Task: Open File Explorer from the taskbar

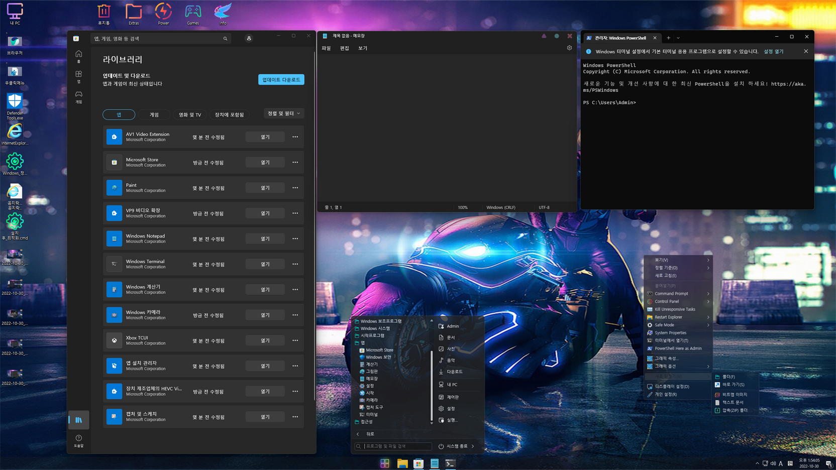Action: tap(402, 463)
